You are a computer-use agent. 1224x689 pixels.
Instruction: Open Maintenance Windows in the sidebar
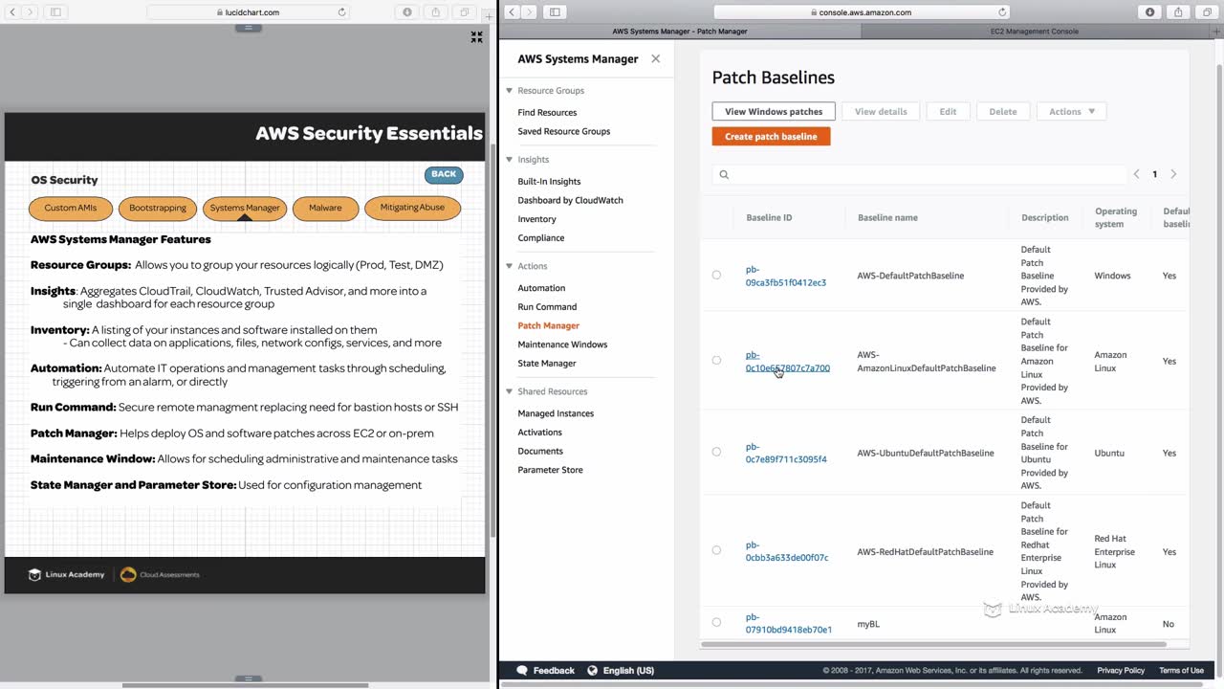pyautogui.click(x=562, y=344)
